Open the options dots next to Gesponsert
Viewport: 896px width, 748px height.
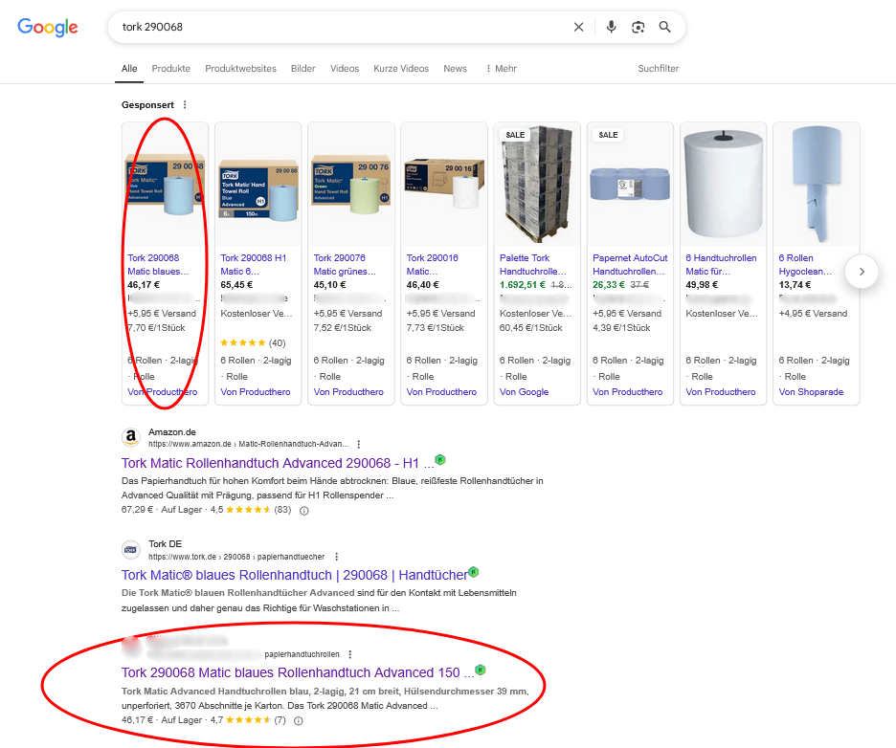click(x=185, y=104)
